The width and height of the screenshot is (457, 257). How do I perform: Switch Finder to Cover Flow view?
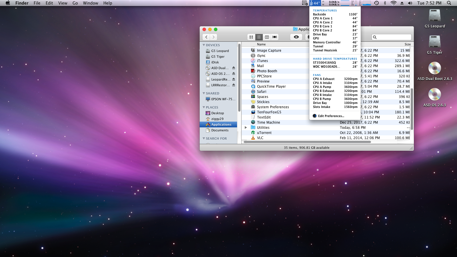[274, 37]
